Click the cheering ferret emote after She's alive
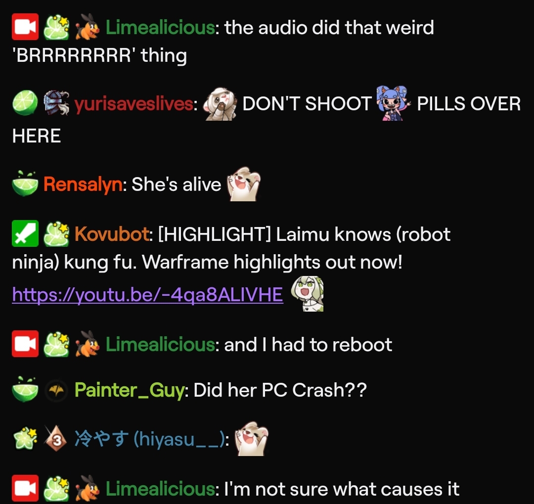Viewport: 534px width, 504px height. click(x=244, y=184)
